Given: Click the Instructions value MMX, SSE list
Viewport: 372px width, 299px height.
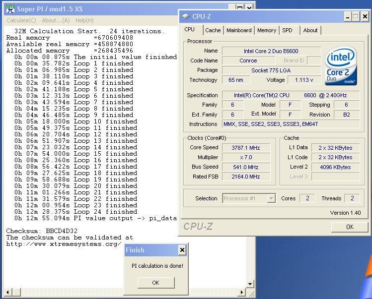Looking at the screenshot, I should point(291,124).
